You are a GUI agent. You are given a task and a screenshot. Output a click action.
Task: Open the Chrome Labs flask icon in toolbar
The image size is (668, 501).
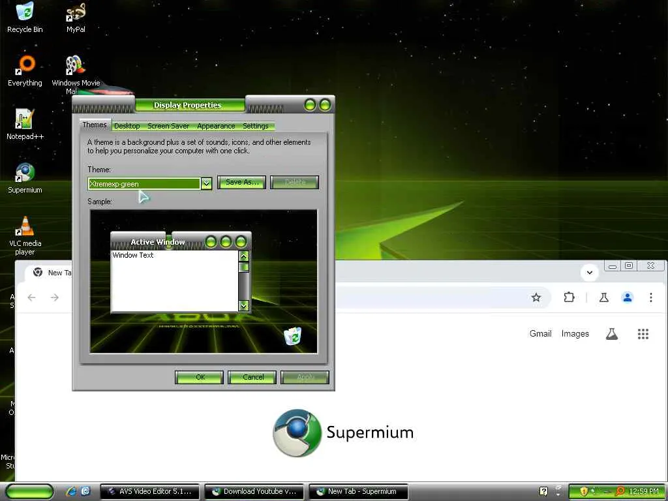coord(603,297)
